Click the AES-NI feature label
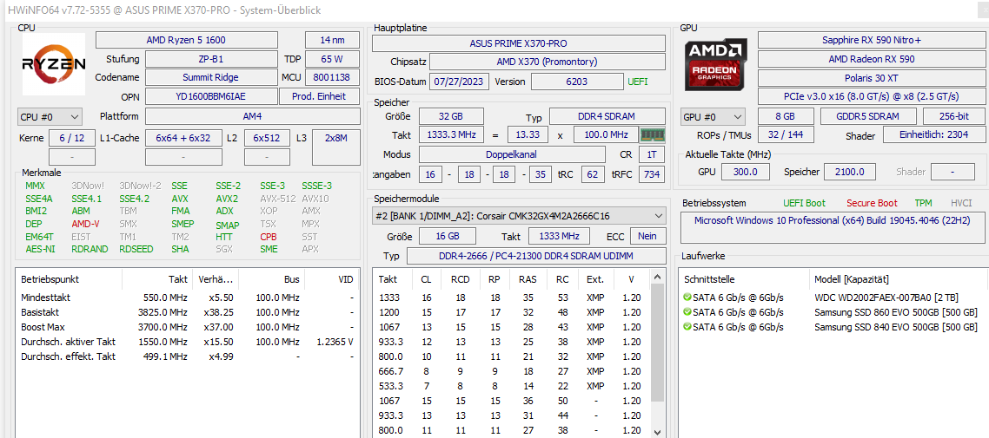 point(39,249)
